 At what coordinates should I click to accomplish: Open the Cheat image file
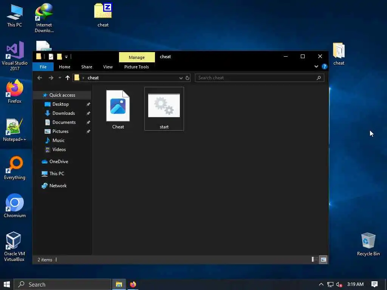pos(118,110)
